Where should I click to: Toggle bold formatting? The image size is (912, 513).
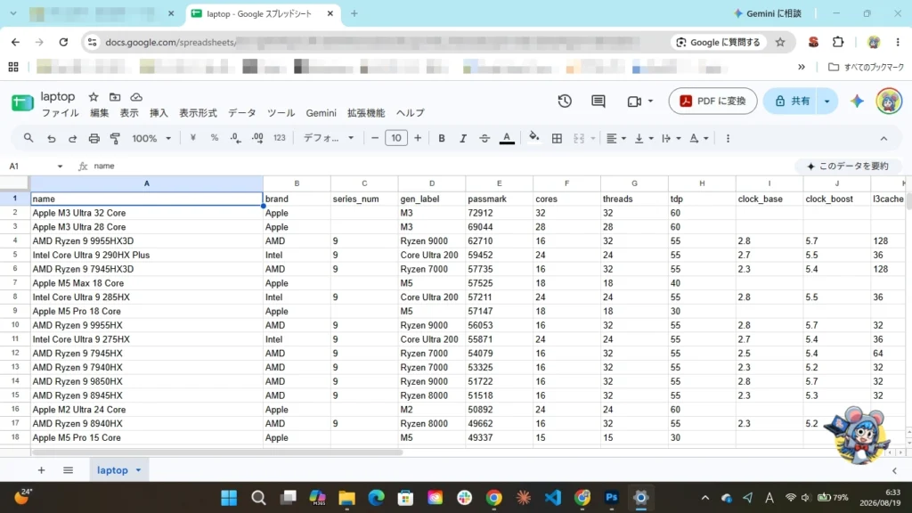point(442,138)
